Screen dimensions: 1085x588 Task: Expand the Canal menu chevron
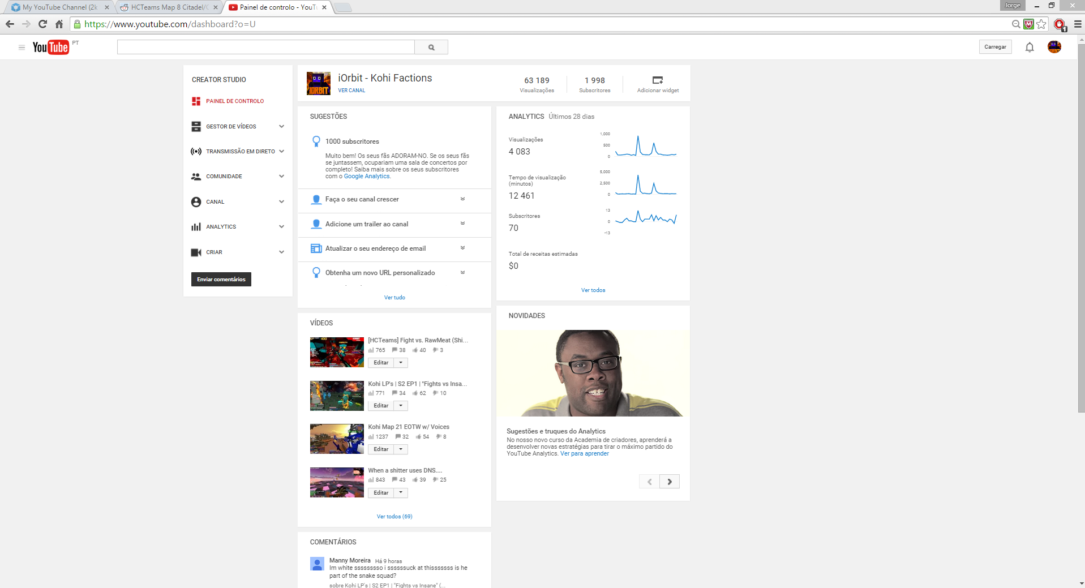tap(281, 201)
